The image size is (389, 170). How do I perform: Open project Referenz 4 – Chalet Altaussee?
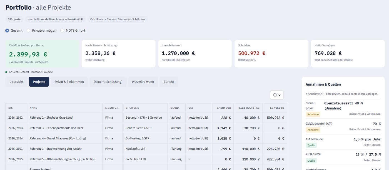pos(58,138)
